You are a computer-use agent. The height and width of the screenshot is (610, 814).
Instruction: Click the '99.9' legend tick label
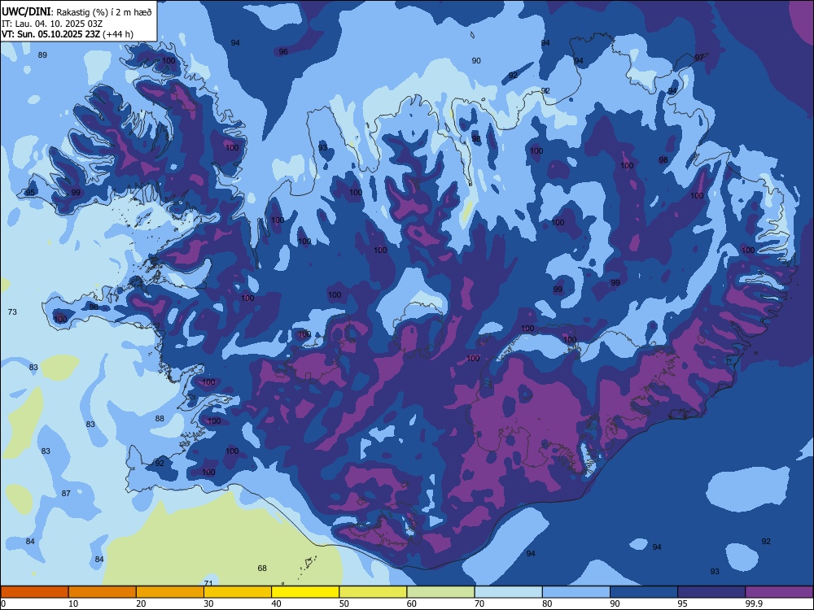(x=754, y=603)
